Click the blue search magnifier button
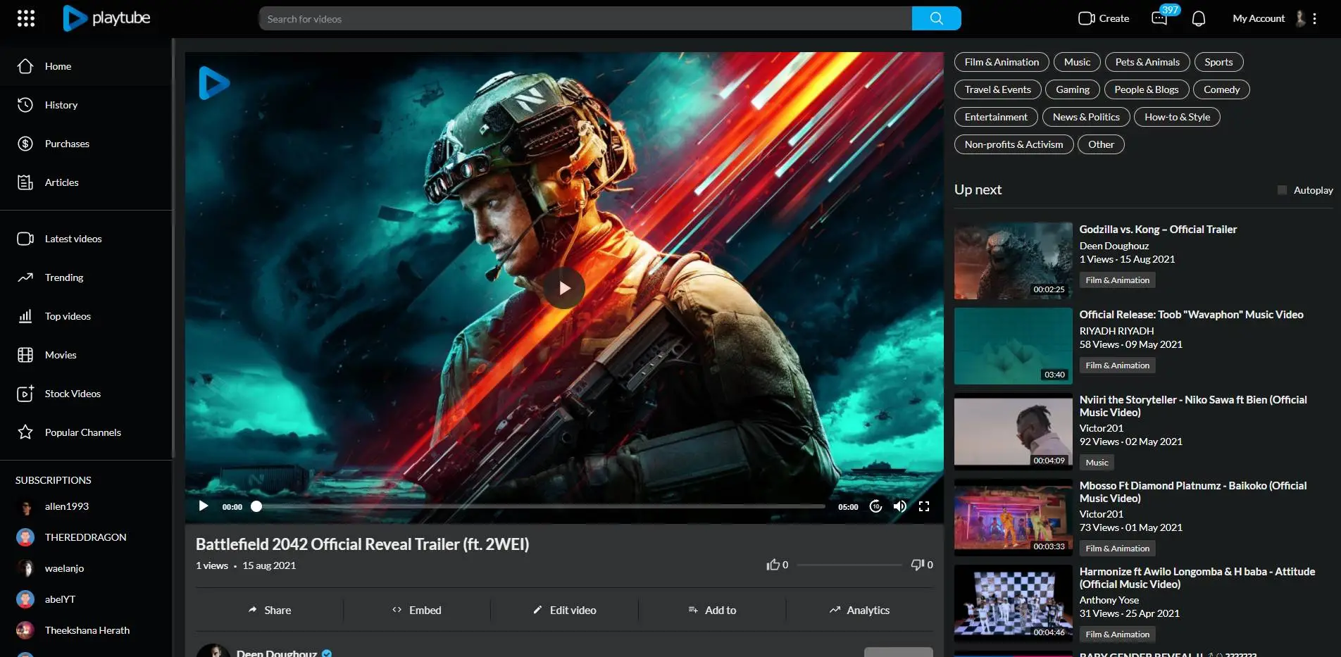Viewport: 1341px width, 657px height. tap(936, 18)
